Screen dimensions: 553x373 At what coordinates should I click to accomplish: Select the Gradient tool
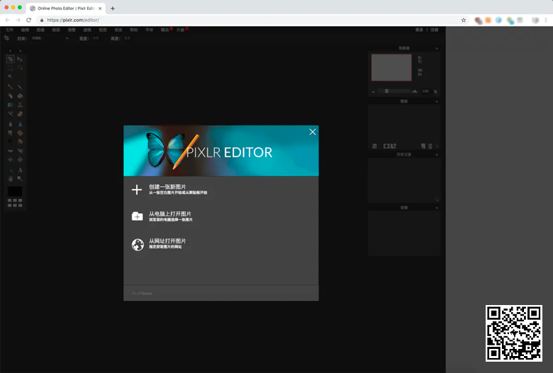10,105
